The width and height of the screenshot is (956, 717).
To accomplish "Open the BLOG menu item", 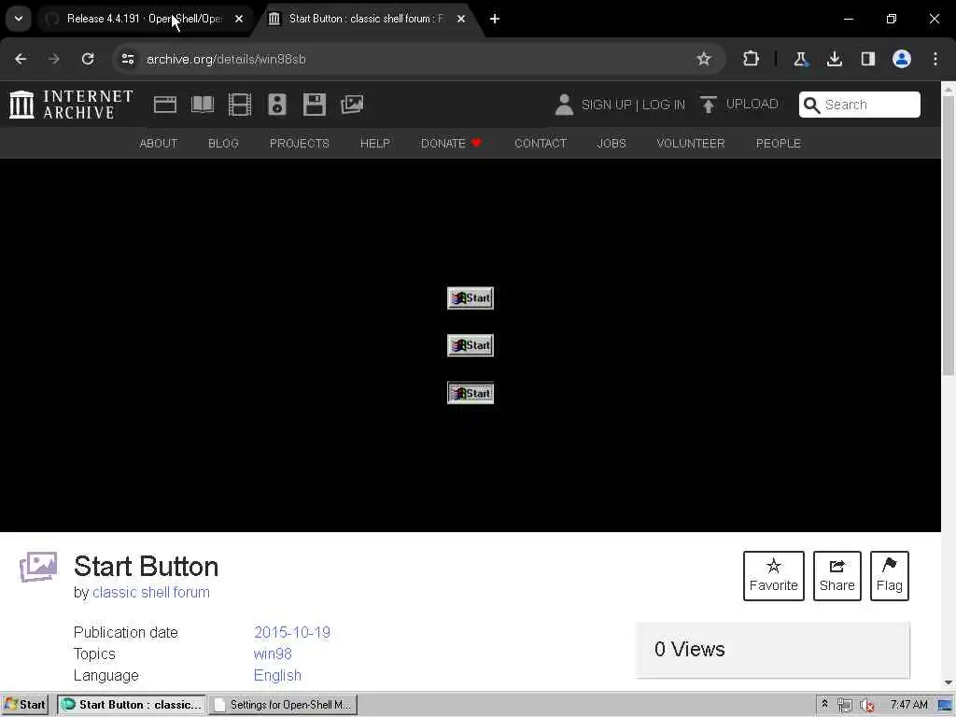I will click(x=223, y=143).
